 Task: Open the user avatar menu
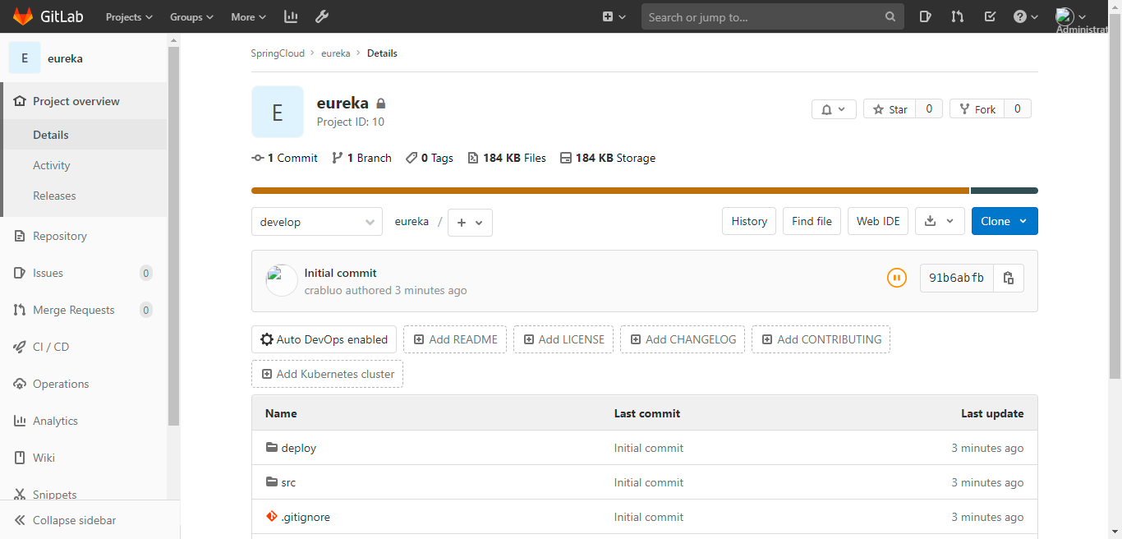coord(1071,16)
